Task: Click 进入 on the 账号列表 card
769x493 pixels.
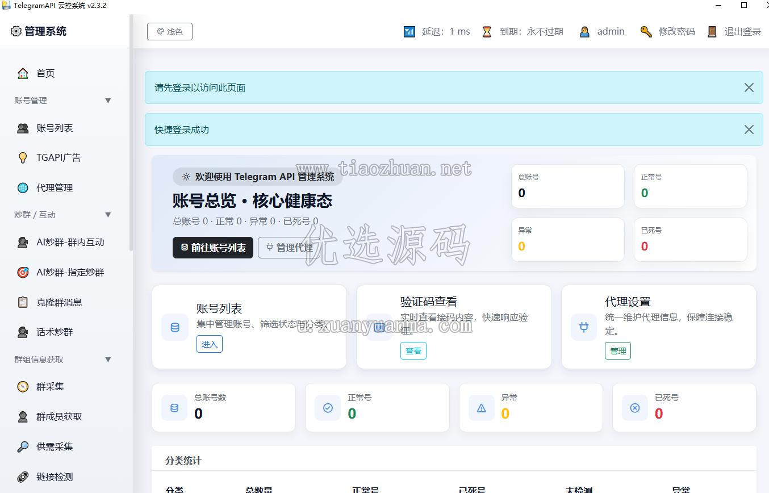Action: pos(210,344)
